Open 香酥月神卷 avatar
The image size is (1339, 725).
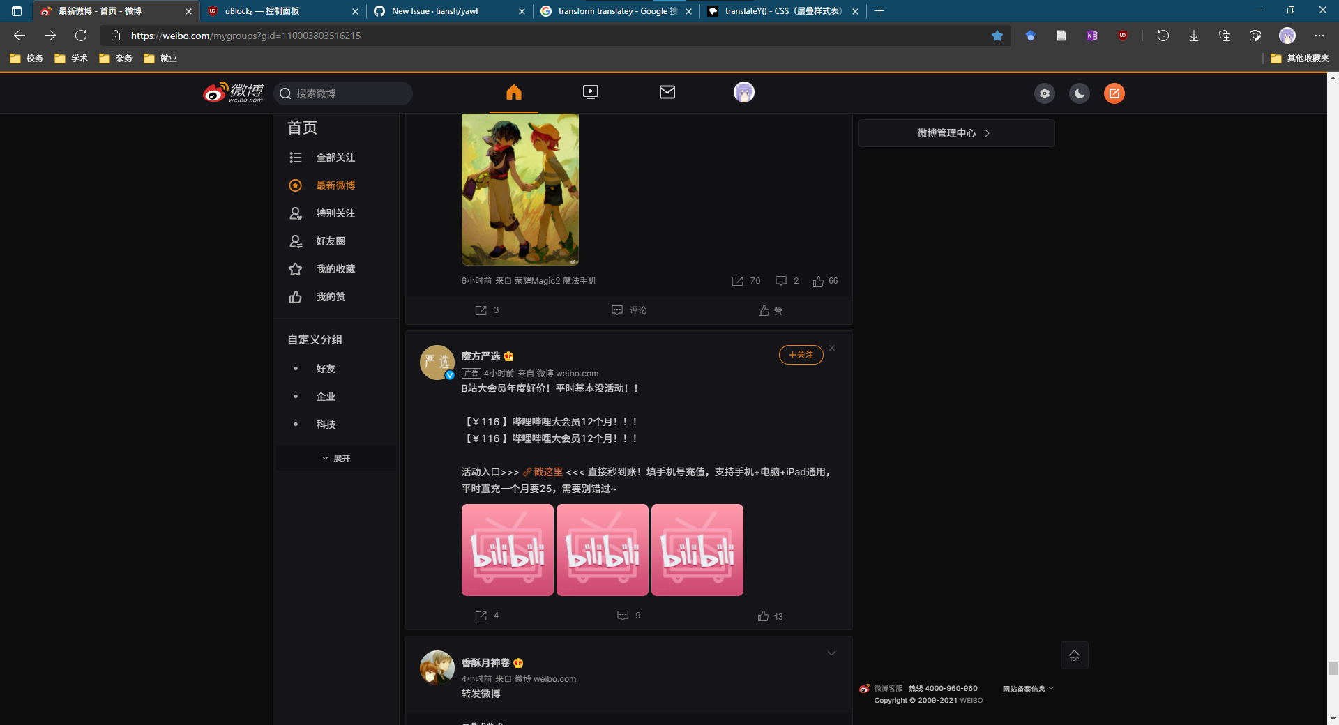[x=437, y=668]
